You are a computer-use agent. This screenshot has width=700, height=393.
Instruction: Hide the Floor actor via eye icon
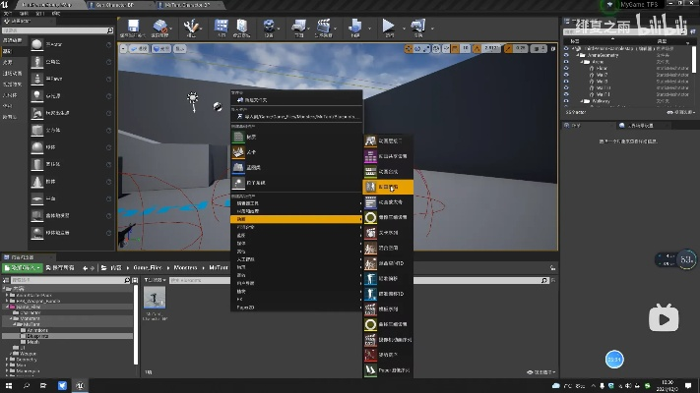[x=566, y=68]
